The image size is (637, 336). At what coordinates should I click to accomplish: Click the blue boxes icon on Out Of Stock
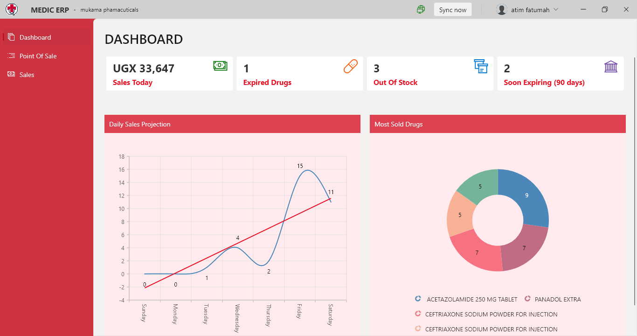click(481, 66)
